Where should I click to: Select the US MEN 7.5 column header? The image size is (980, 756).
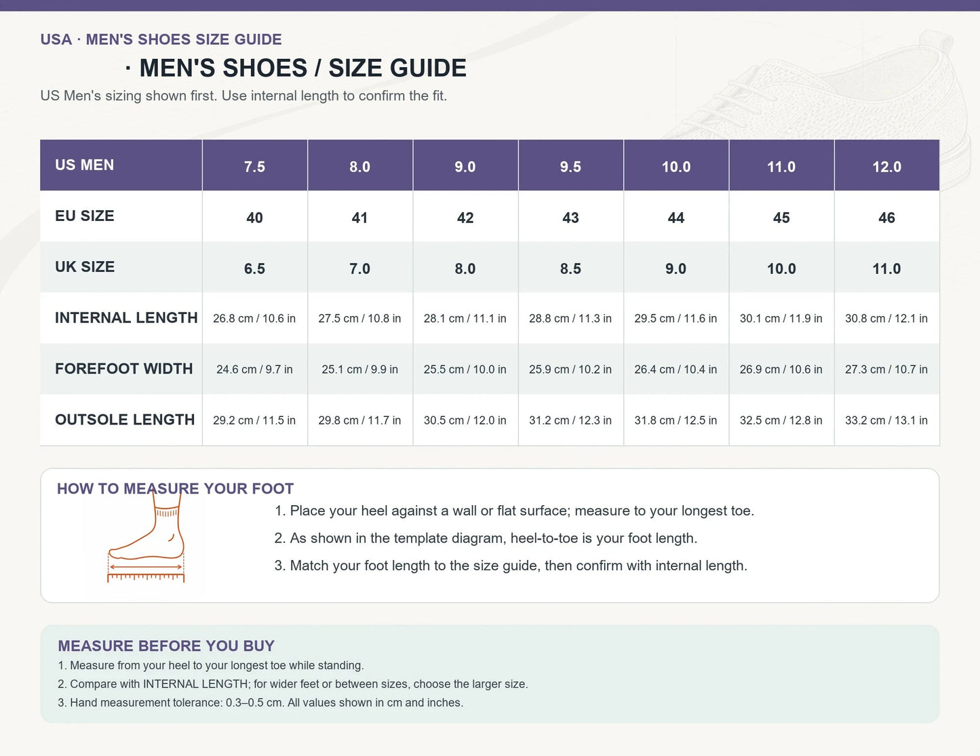coord(255,166)
